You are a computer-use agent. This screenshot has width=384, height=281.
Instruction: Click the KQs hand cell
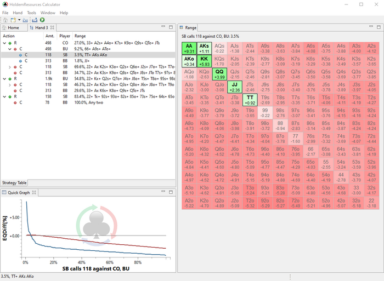(219, 61)
